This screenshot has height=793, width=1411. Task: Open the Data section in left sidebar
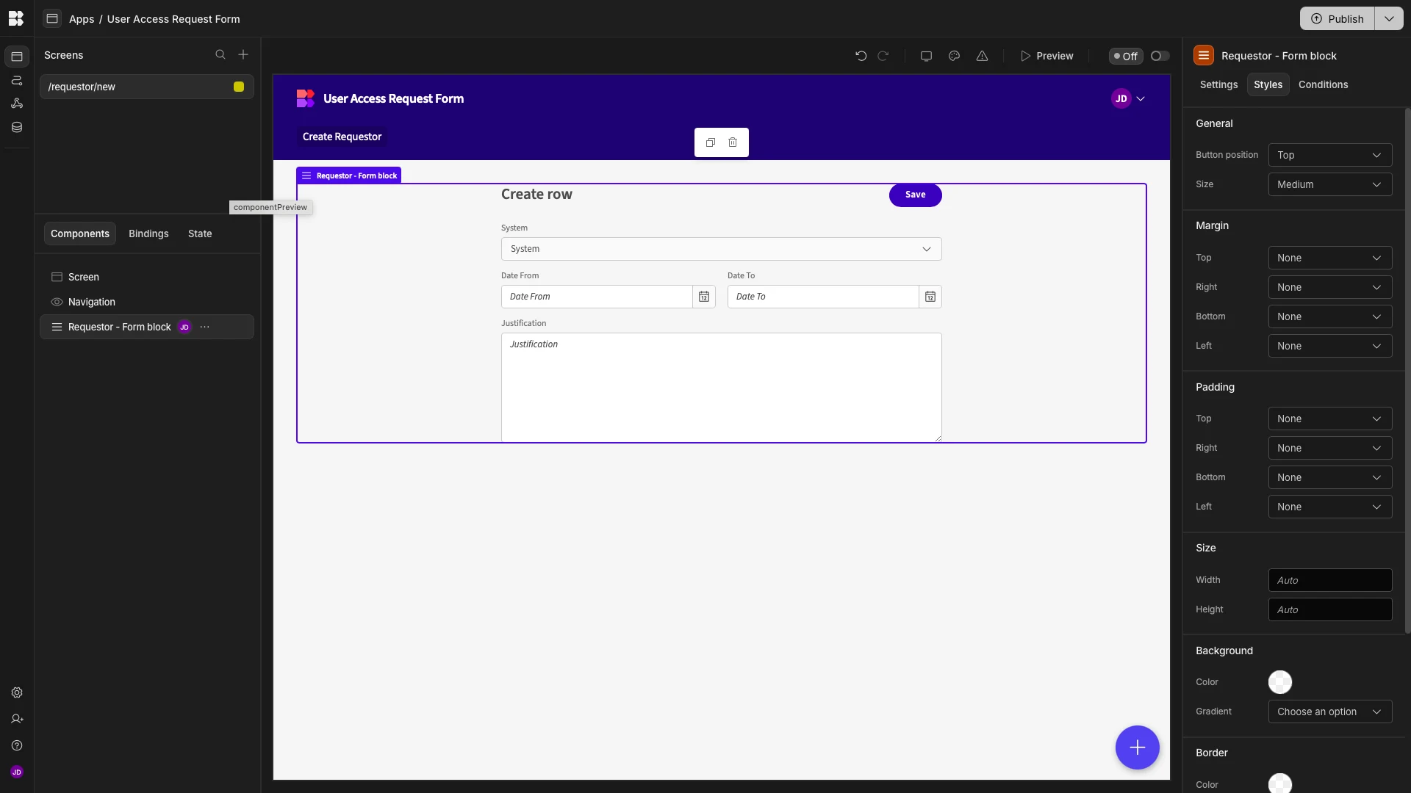[17, 127]
